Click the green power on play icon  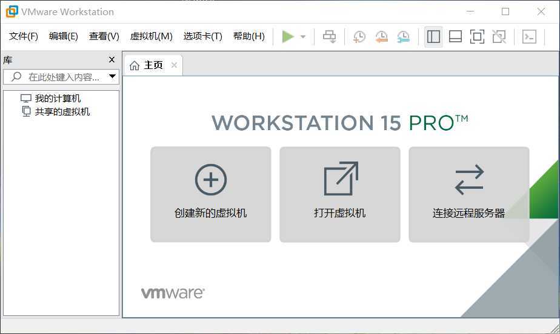(288, 36)
